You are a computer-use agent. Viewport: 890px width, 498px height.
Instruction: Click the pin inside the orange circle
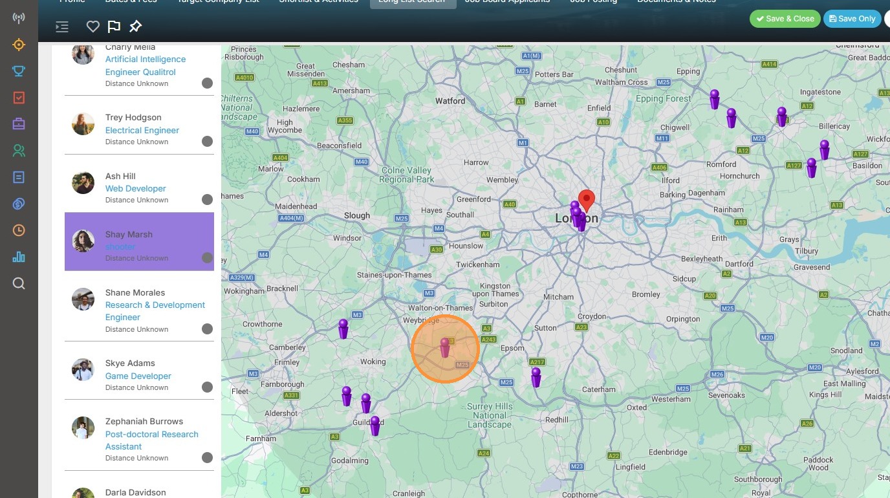click(x=444, y=347)
